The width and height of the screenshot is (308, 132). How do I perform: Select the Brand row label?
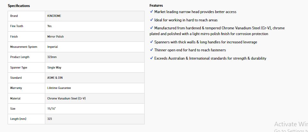(14, 16)
